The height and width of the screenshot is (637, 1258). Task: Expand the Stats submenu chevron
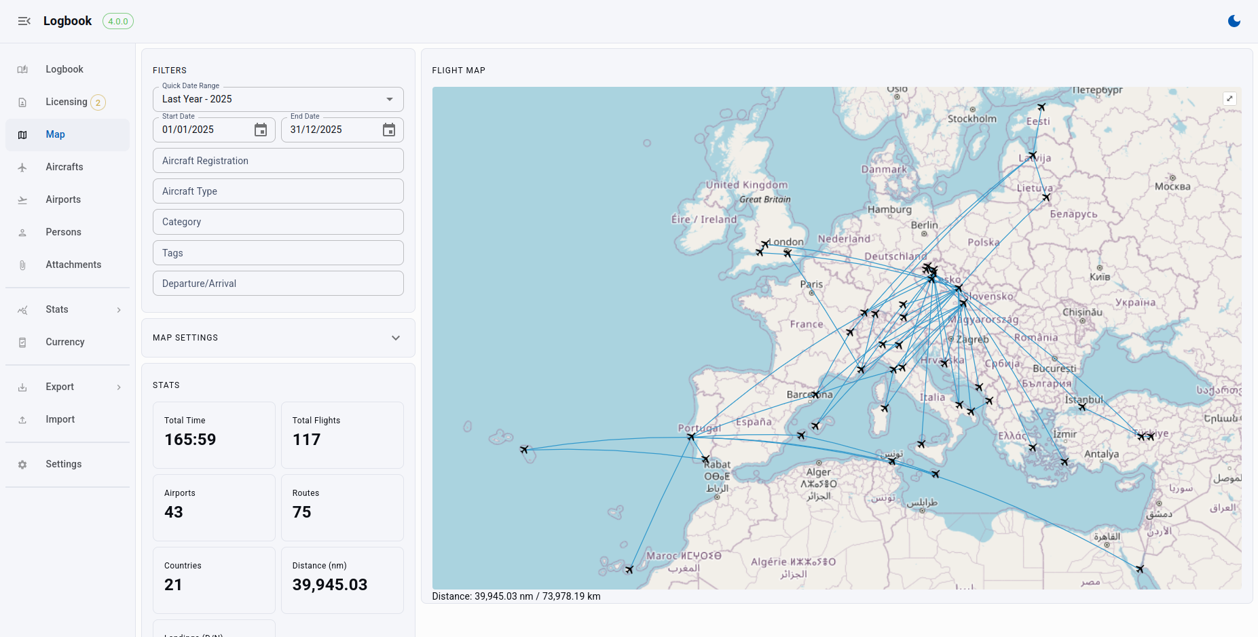coord(119,310)
